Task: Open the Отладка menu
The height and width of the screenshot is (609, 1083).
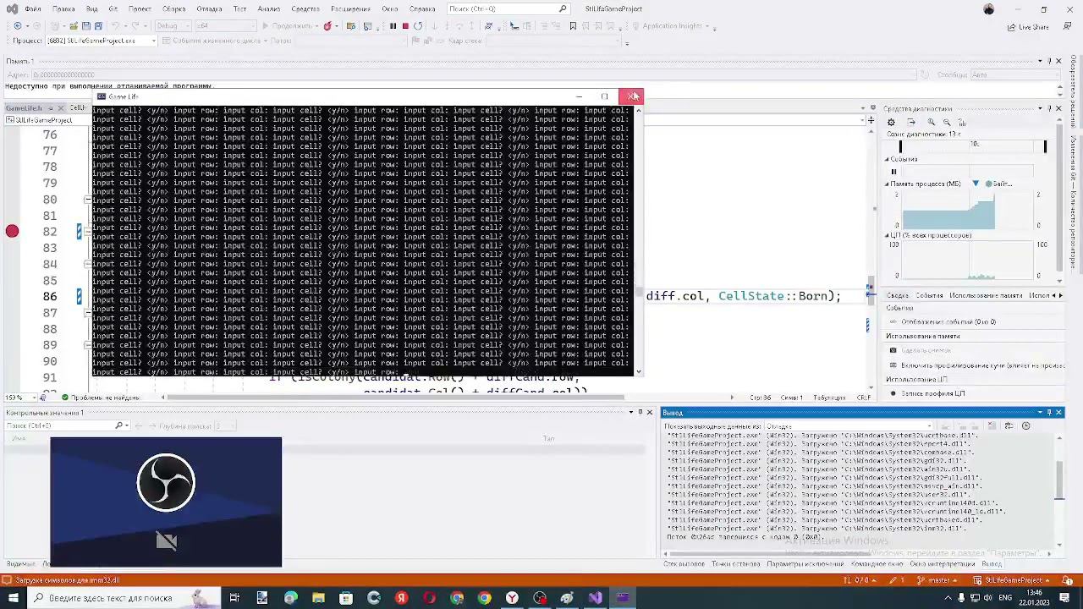Action: [209, 9]
